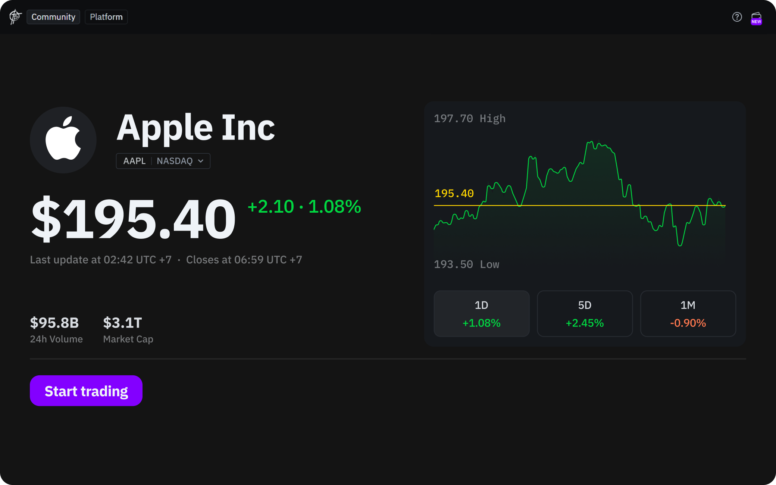
Task: Open the wallet icon with NEW badge
Action: [756, 18]
